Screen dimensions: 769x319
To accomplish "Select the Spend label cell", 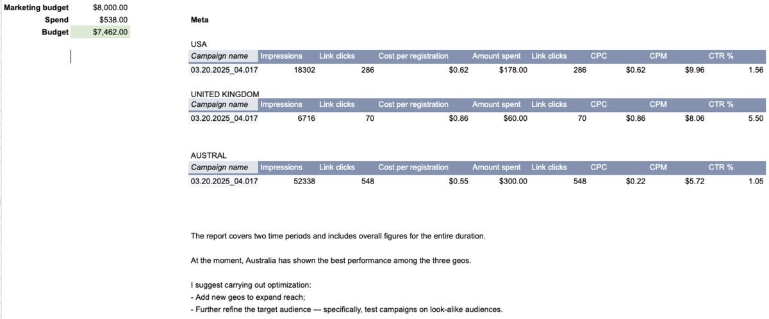I will (56, 20).
